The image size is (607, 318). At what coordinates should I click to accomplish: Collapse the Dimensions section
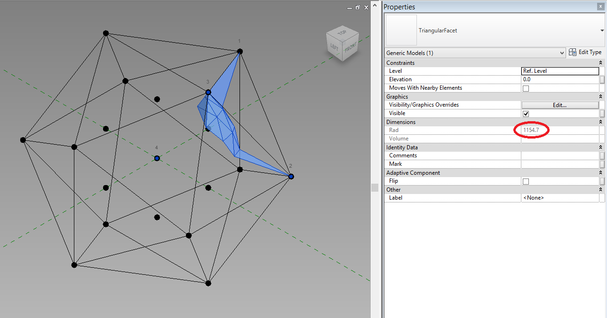pyautogui.click(x=600, y=122)
